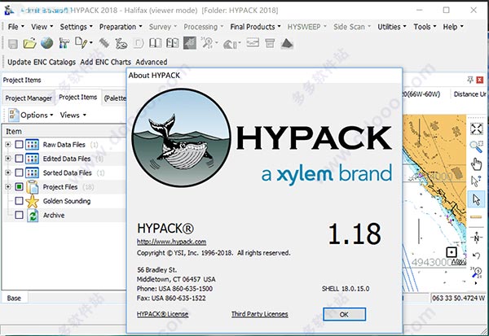The width and height of the screenshot is (489, 336).
Task: Open the Final Products menu
Action: 255,27
